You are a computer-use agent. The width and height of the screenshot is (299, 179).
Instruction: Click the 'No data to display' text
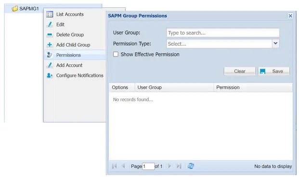pyautogui.click(x=273, y=166)
